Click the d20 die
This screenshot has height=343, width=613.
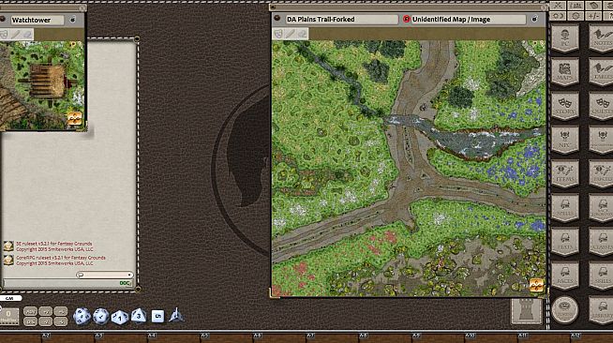click(x=82, y=316)
